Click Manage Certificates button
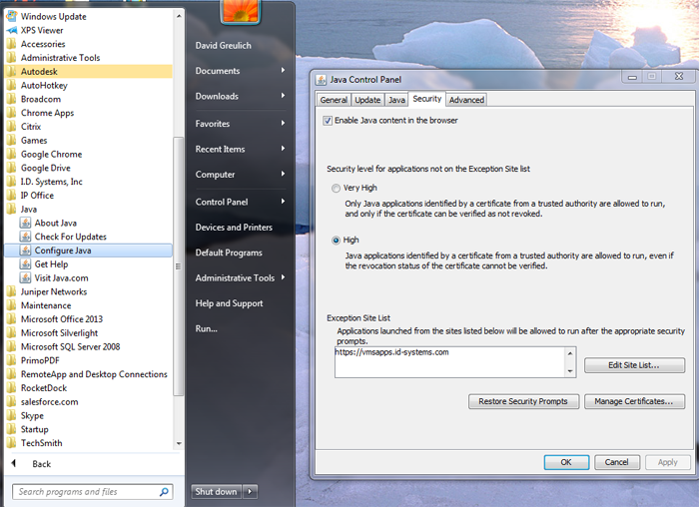Viewport: 699px width, 507px height. click(633, 401)
